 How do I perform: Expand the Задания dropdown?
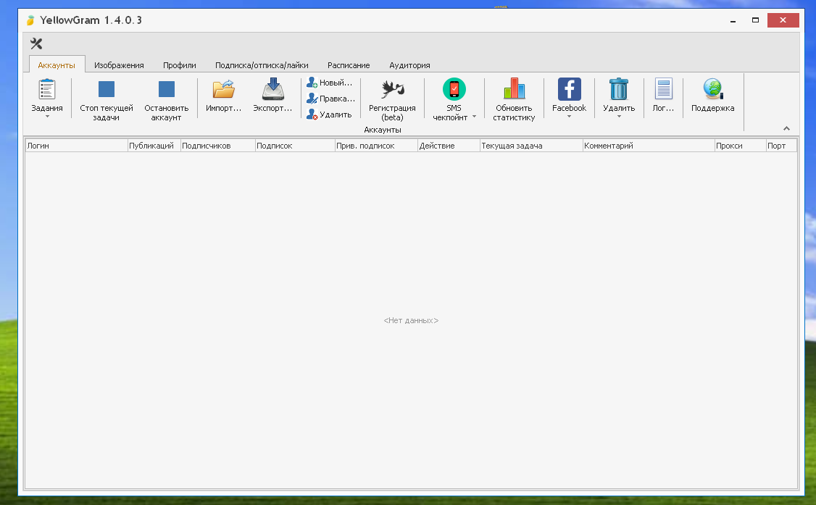click(47, 116)
